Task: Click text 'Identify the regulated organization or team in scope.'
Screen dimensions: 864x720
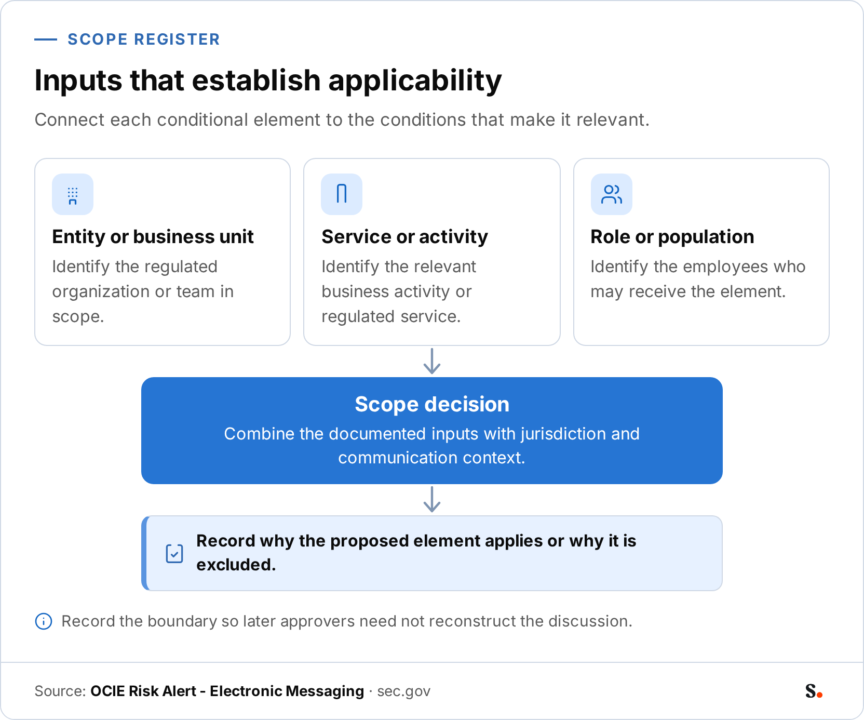Action: coord(143,291)
